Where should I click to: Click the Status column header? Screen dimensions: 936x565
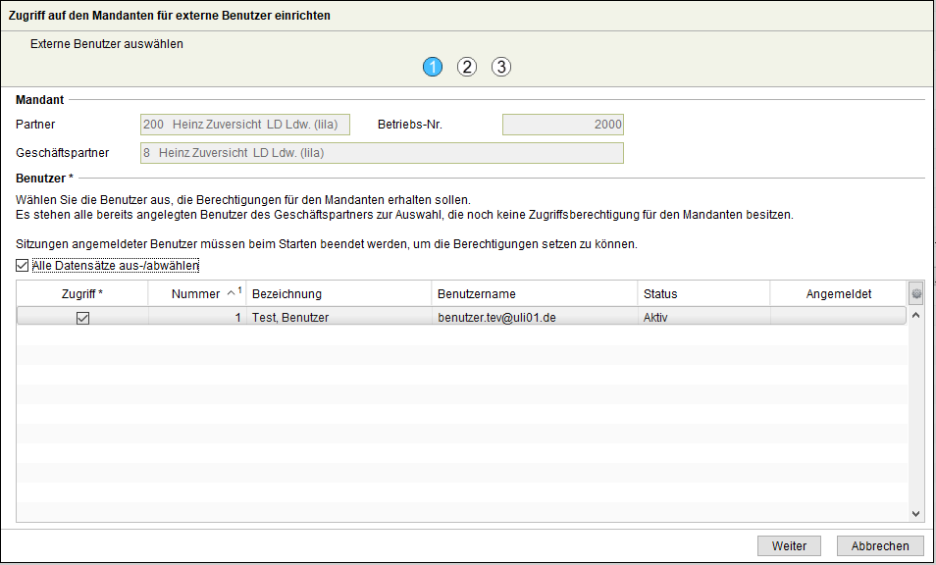(702, 294)
